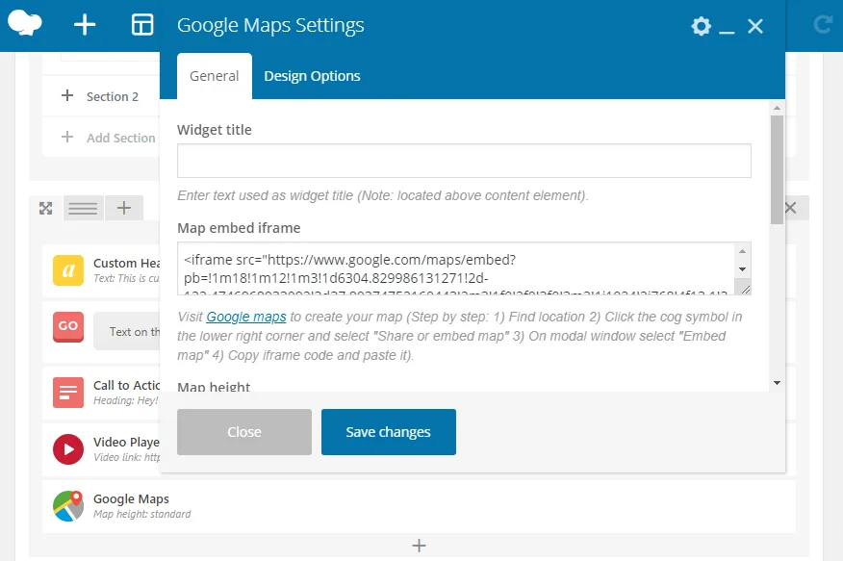Screen dimensions: 843x561
Task: Click the iframe textarea scroll up arrow
Action: 743,251
